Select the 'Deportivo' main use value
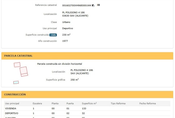175x118 pixels. (67, 28)
